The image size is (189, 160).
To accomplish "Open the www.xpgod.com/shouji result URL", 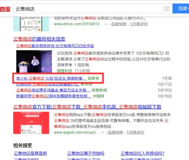I will (76, 132).
